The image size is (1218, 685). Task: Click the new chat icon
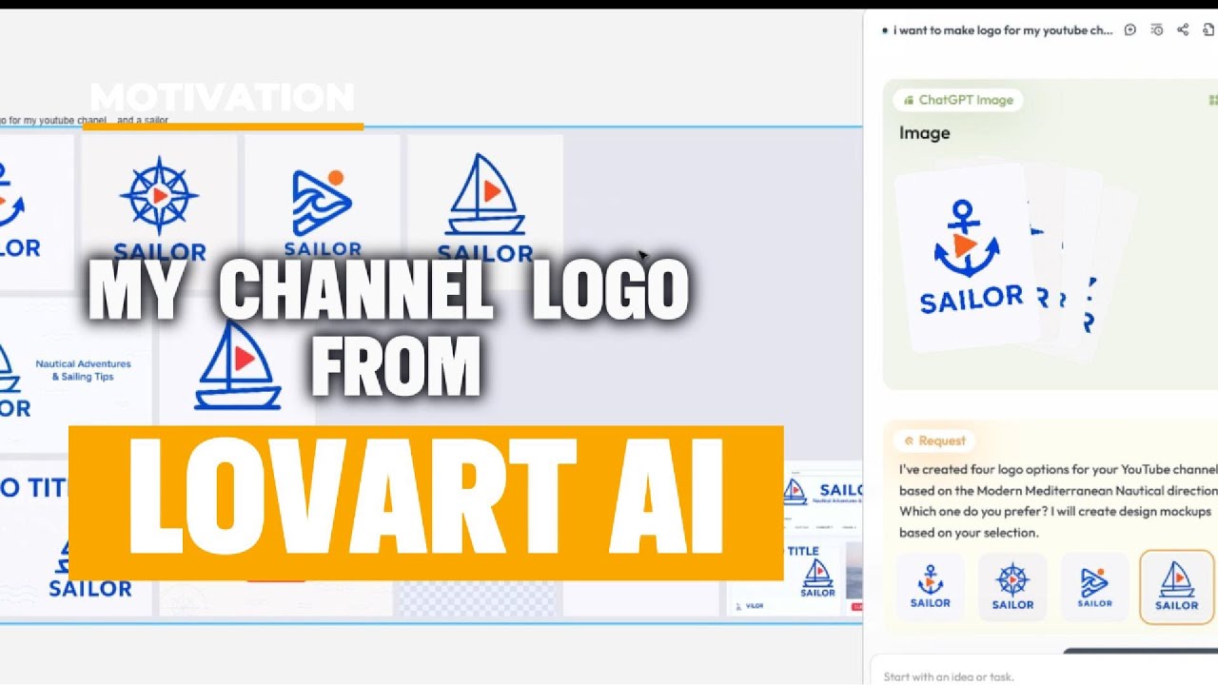[x=1130, y=30]
